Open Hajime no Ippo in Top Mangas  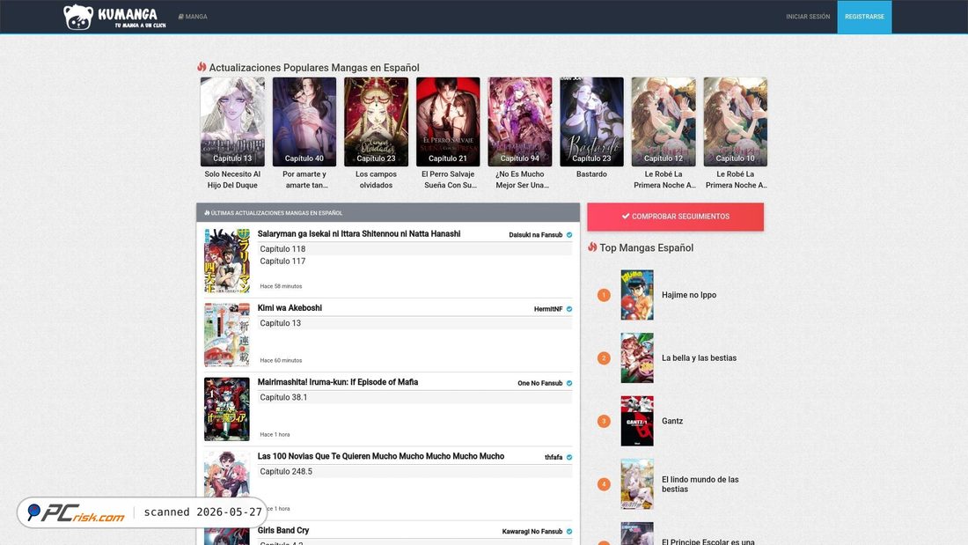[x=689, y=295]
